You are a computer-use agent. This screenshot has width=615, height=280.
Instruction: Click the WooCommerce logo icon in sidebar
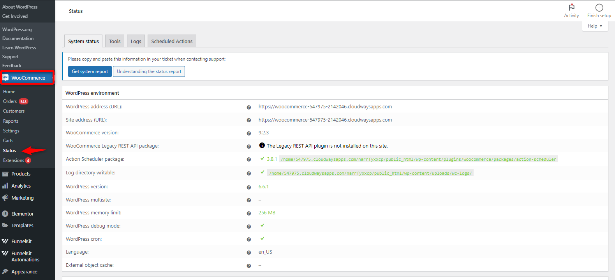(x=5, y=78)
